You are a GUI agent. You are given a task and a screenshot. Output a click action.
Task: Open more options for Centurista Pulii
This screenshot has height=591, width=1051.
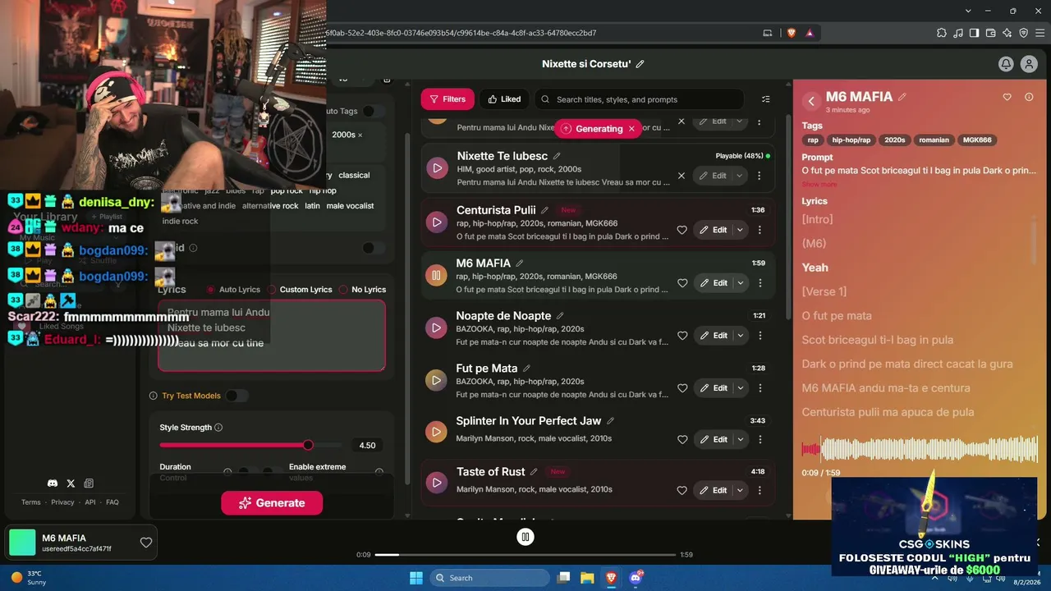[x=760, y=231]
